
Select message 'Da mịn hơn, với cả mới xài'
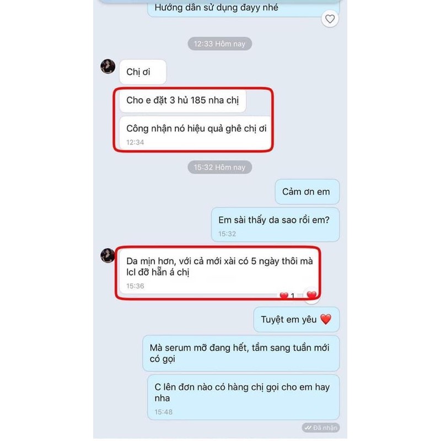coord(218,272)
